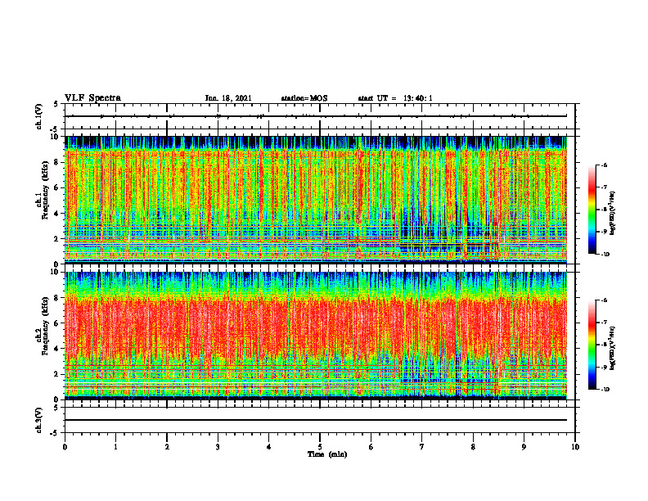Click the "Time (min)" axis label

327,454
